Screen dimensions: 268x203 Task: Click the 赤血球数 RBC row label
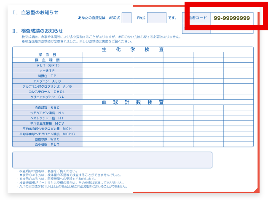click(x=47, y=107)
